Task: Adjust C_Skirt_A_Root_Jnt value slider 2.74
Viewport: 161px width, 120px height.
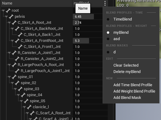Action: click(x=88, y=23)
